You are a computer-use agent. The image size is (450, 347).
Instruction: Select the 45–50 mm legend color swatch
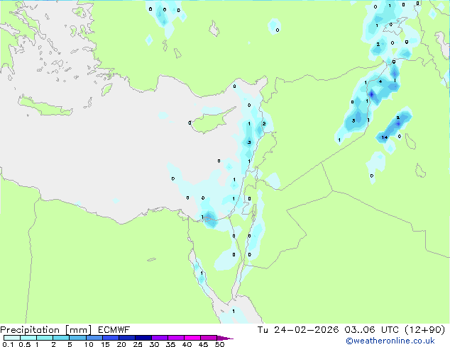pyautogui.click(x=209, y=338)
